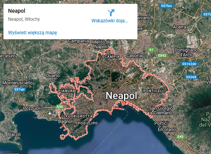Click the A56 highway shield icon
Screen dimensions: 211x154
(60, 107)
